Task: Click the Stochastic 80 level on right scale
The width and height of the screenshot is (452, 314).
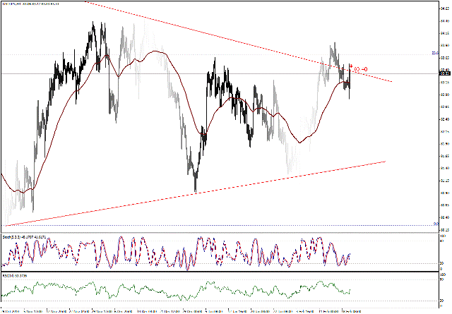Action: 443,240
